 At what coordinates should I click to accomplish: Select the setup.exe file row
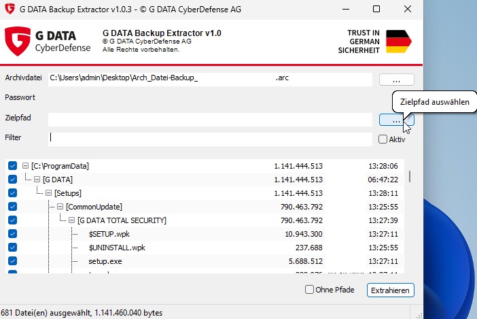(x=205, y=261)
